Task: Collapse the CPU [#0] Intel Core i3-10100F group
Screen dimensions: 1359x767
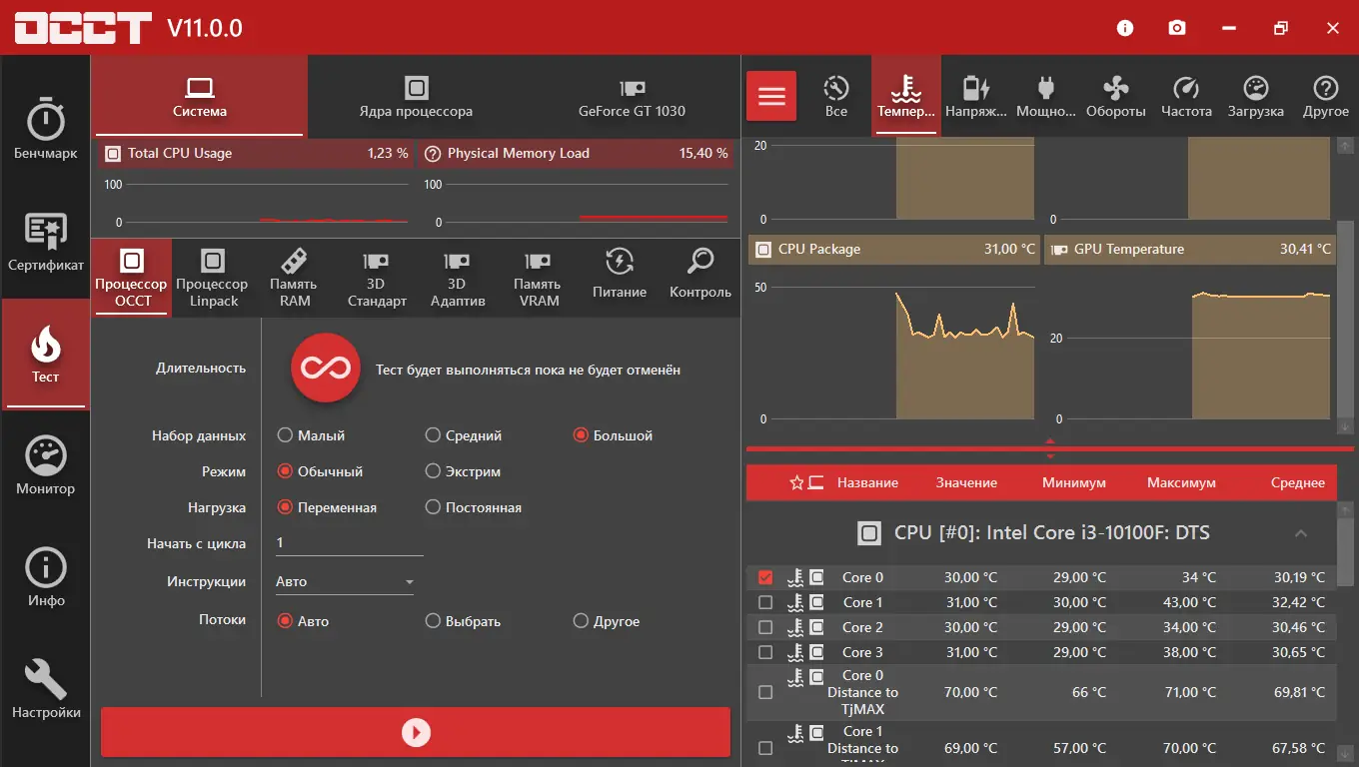Action: tap(1301, 533)
